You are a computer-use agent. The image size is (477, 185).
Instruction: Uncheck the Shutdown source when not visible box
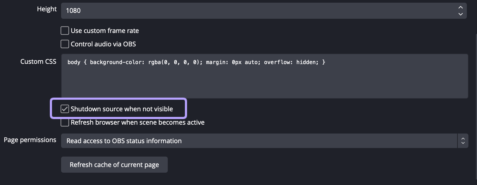tap(65, 109)
